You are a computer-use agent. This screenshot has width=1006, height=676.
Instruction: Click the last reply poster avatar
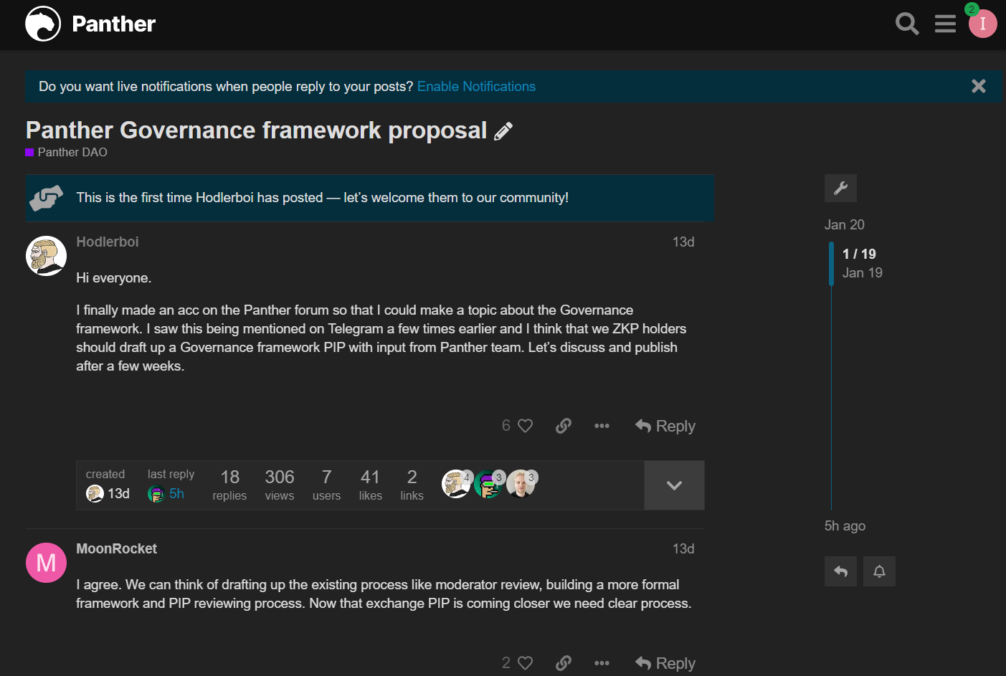tap(156, 493)
